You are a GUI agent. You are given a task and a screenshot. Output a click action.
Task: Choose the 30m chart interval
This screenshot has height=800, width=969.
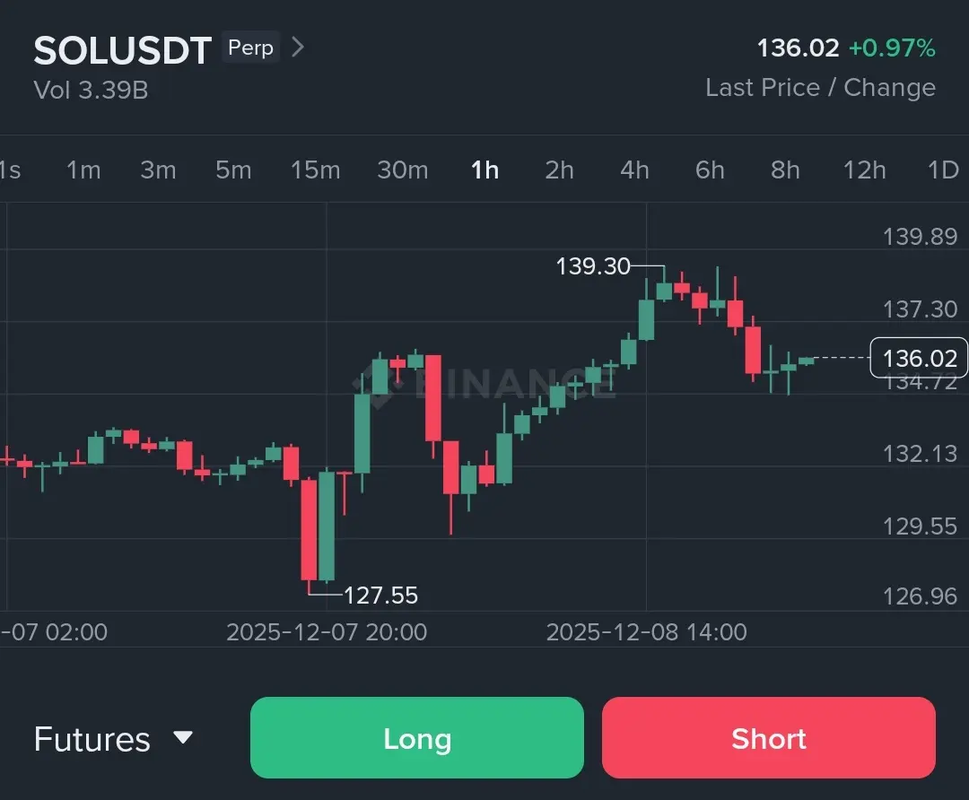pyautogui.click(x=402, y=170)
